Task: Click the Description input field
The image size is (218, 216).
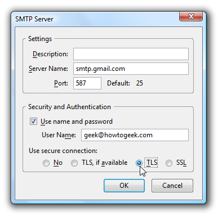Action: (x=131, y=54)
